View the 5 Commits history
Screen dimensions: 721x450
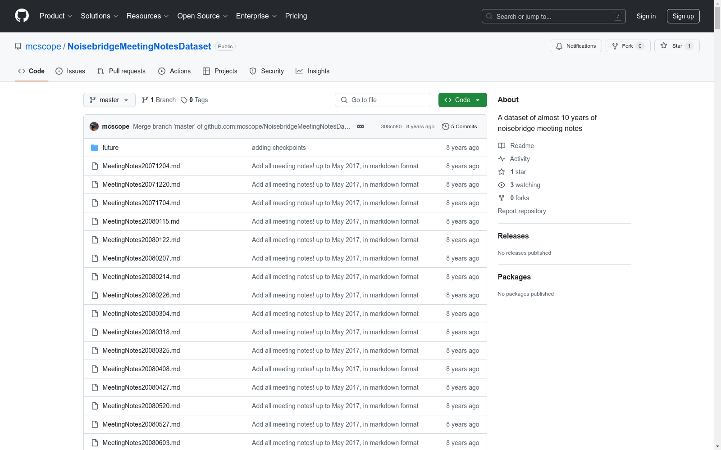[x=460, y=126]
